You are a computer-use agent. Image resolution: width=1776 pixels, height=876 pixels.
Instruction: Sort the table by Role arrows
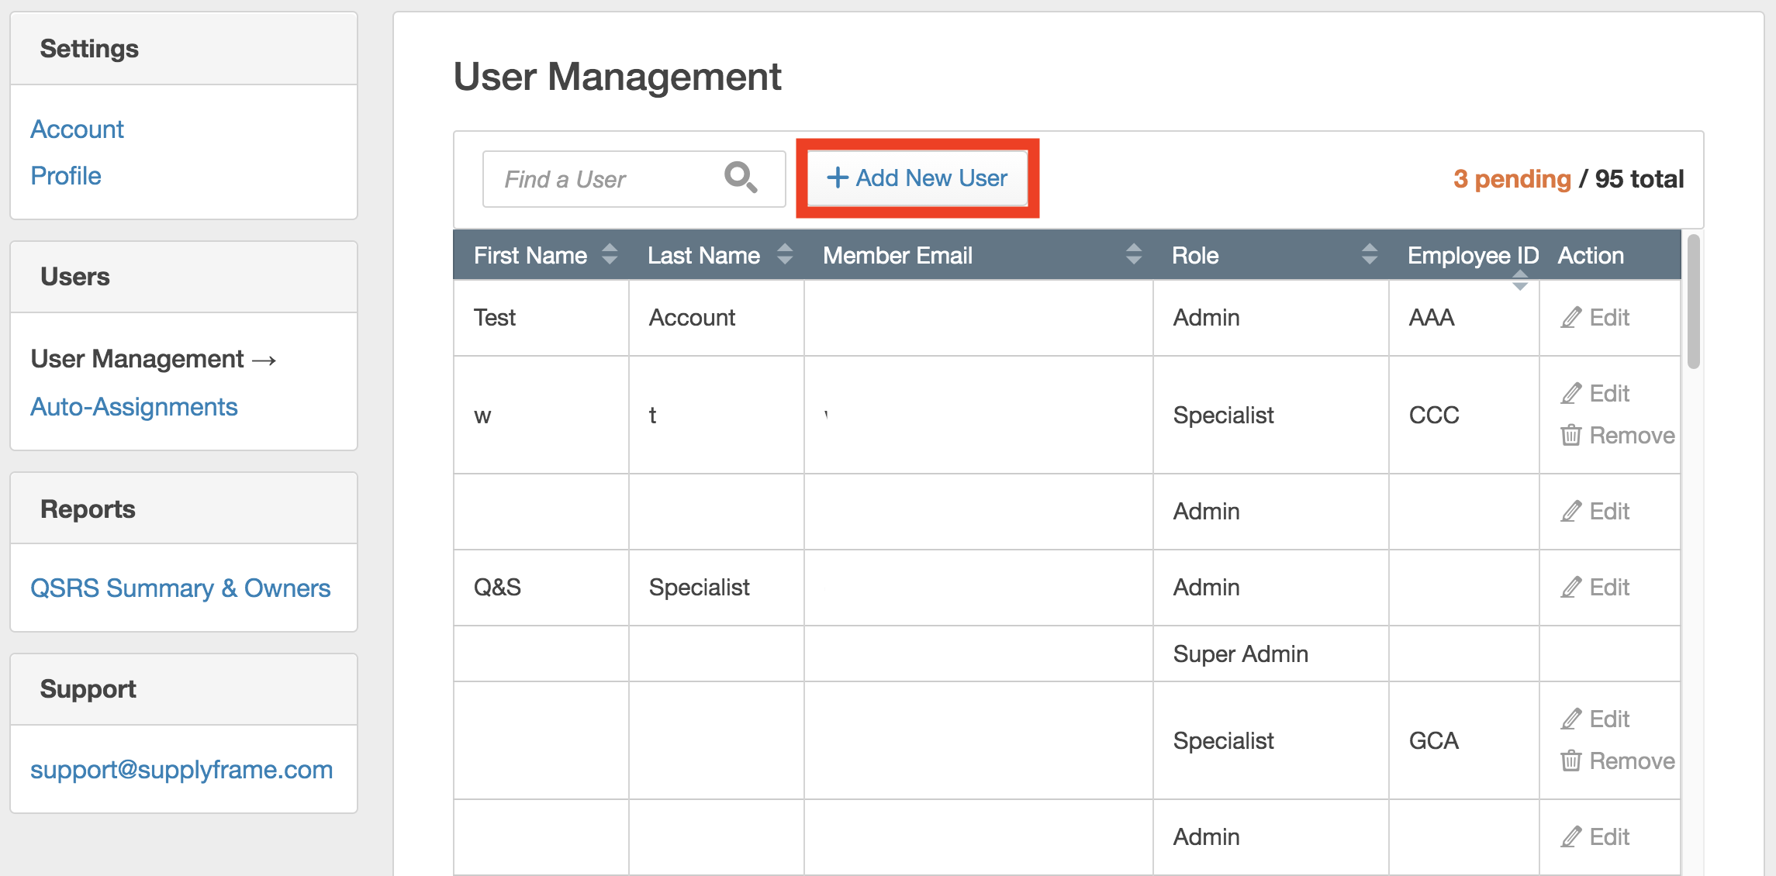pyautogui.click(x=1369, y=254)
